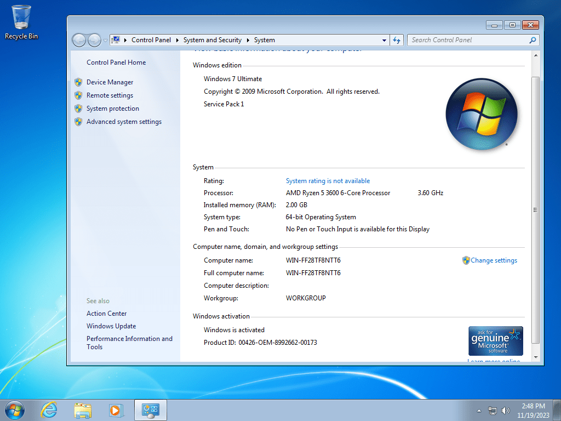Image resolution: width=561 pixels, height=421 pixels.
Task: Open Device Manager link
Action: tap(110, 82)
